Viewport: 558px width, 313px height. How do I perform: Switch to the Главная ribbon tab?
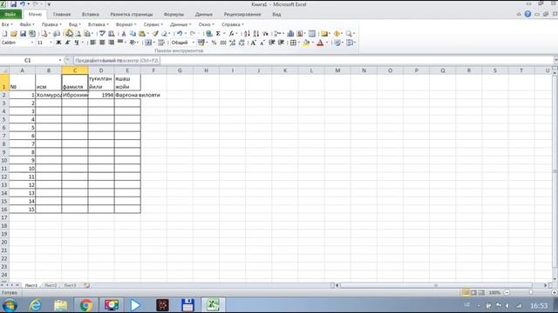[x=62, y=15]
